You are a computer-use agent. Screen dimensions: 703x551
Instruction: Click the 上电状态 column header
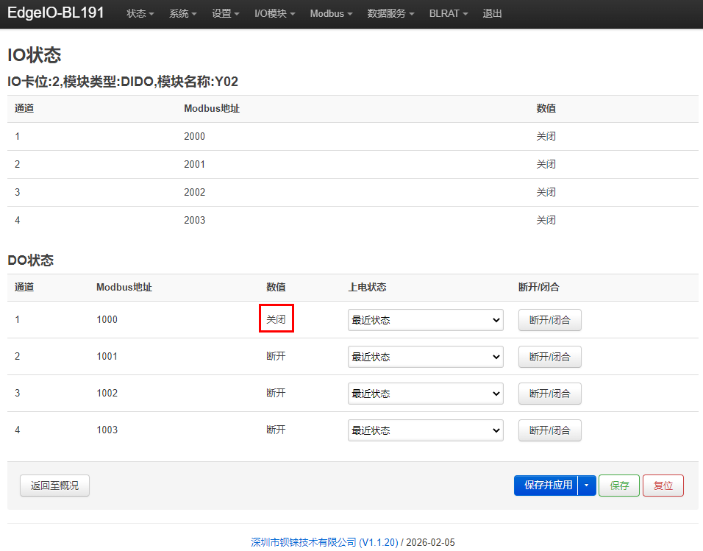pos(367,287)
